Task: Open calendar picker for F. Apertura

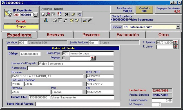Action: pos(175,42)
